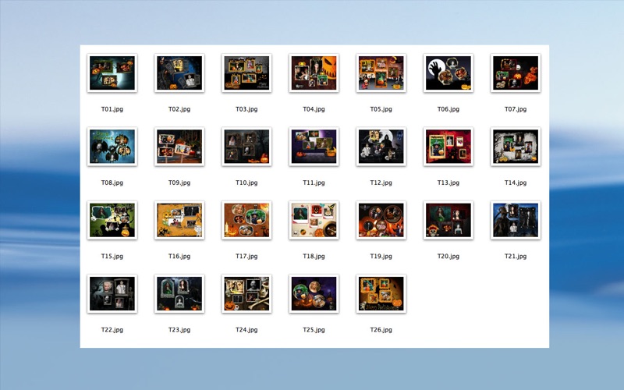Select the T24.jpg thumbnail image

(246, 294)
